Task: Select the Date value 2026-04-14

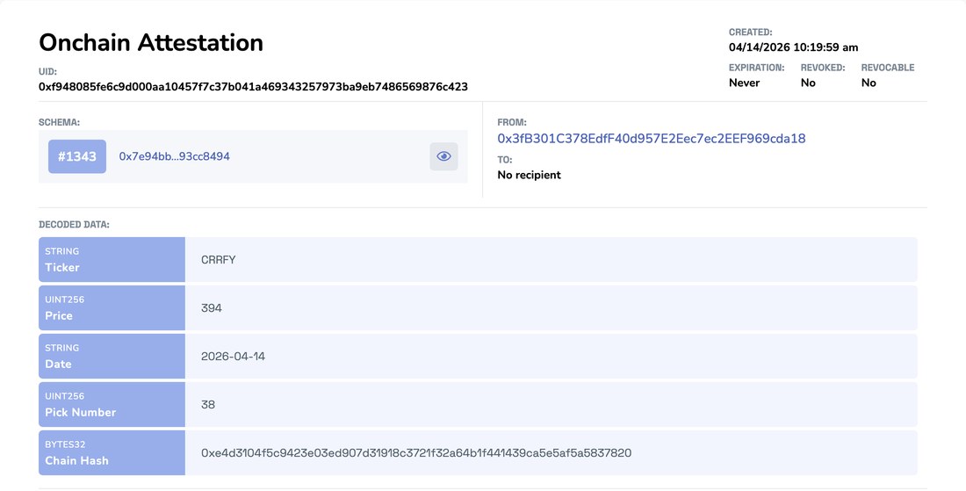Action: coord(233,356)
